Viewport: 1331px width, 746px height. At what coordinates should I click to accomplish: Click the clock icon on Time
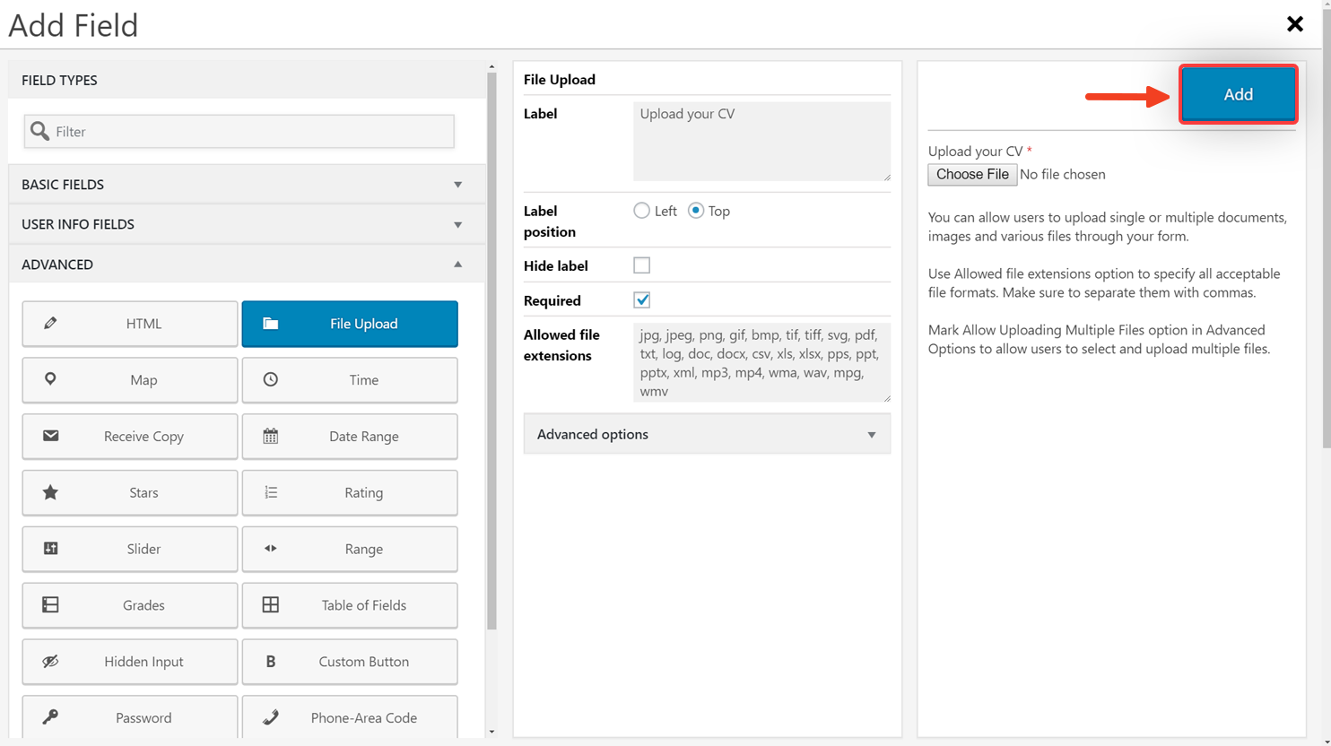click(x=270, y=380)
